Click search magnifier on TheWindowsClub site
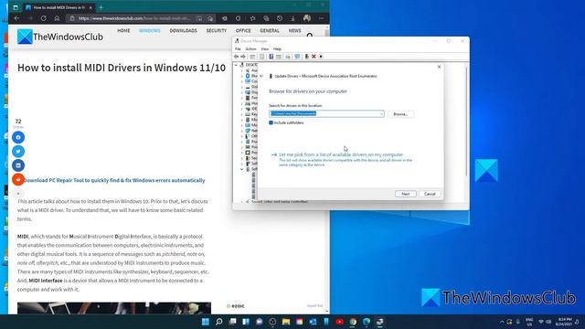Image resolution: width=585 pixels, height=329 pixels. pyautogui.click(x=309, y=36)
